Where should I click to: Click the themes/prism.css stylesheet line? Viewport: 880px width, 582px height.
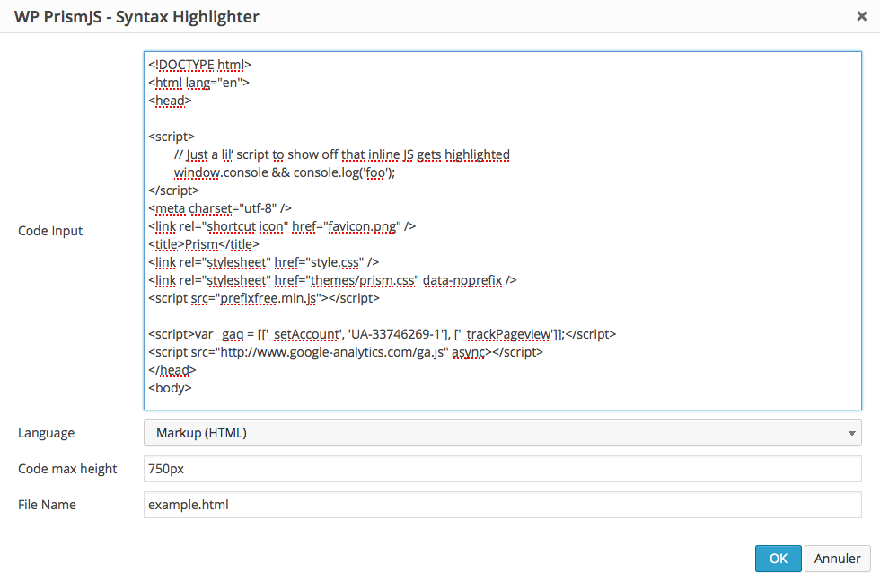(x=332, y=280)
